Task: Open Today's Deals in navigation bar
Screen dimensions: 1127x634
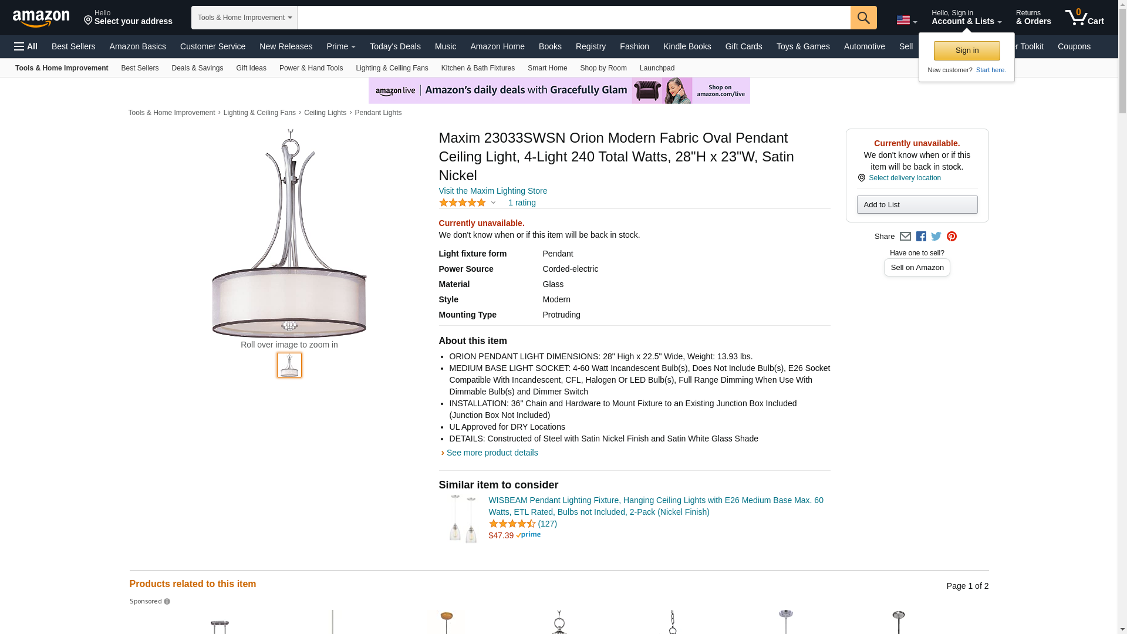Action: click(x=395, y=46)
